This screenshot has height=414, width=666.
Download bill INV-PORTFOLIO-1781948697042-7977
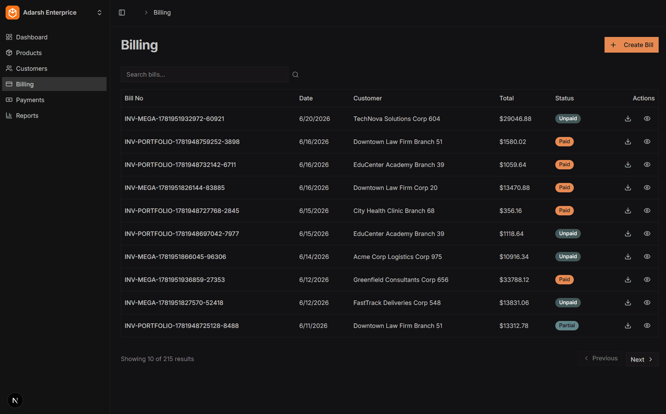pos(628,233)
